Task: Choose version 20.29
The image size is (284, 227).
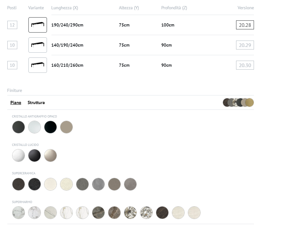Action: pyautogui.click(x=245, y=45)
